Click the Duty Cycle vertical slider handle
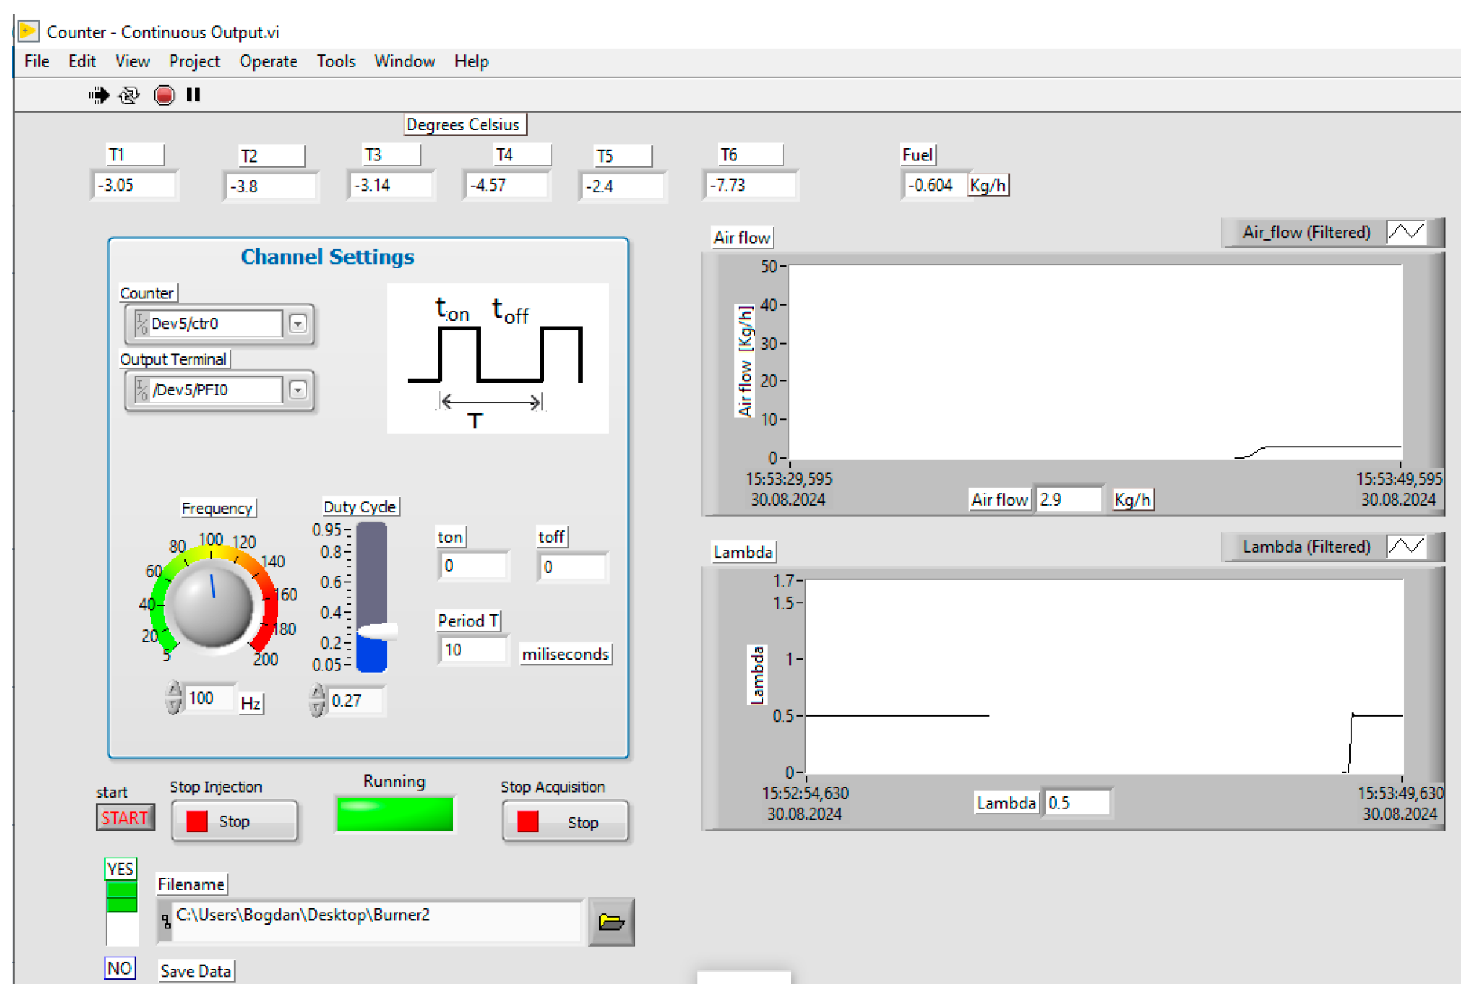Viewport: 1475px width, 1000px height. tap(376, 632)
